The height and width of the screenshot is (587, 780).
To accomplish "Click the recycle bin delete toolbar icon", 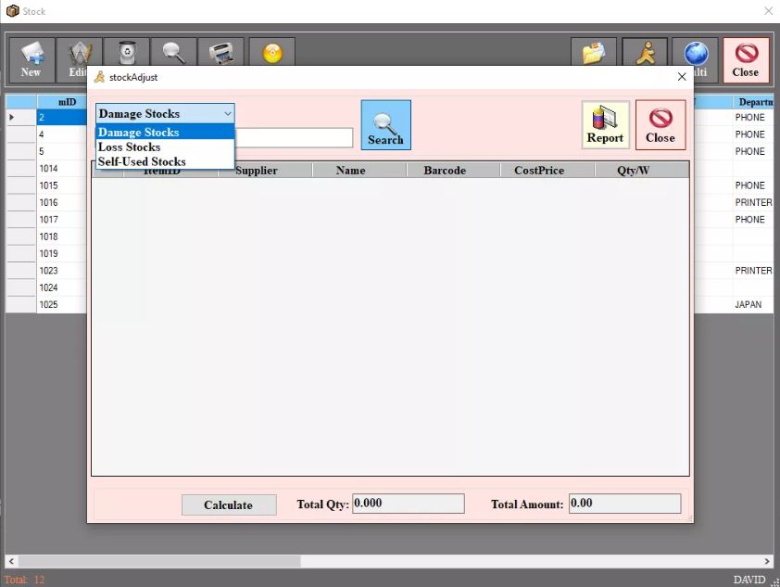I will pyautogui.click(x=127, y=52).
